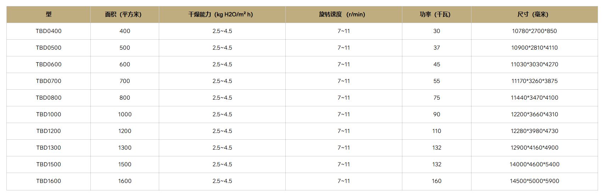This screenshot has height=195, width=603.
Task: Click dimension cell 10780*2700*850
Action: pyautogui.click(x=534, y=31)
